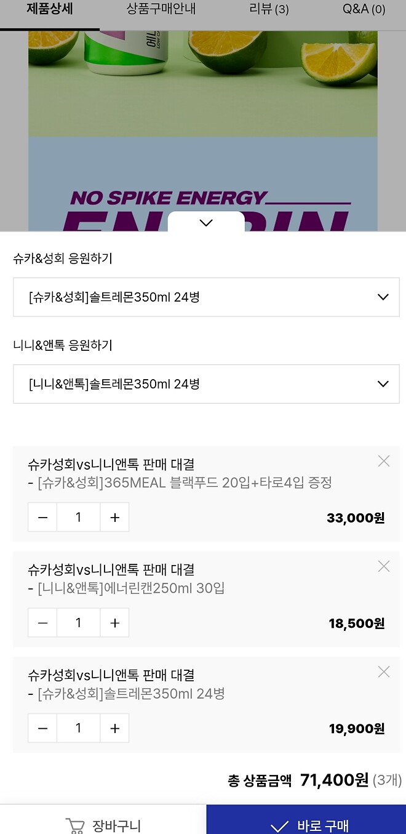Remove the 365MEAL 블랙푸드 item
This screenshot has height=834, width=406.
tap(383, 460)
